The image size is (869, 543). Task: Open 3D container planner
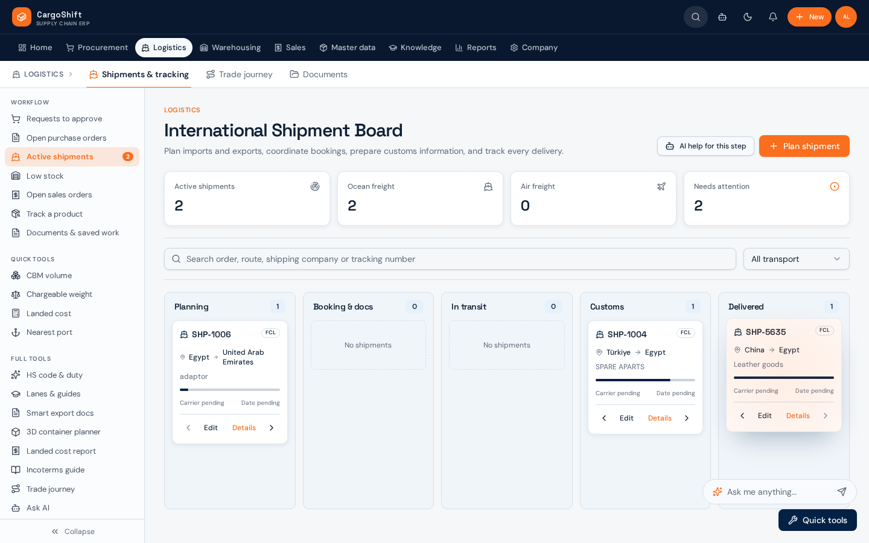(72, 432)
